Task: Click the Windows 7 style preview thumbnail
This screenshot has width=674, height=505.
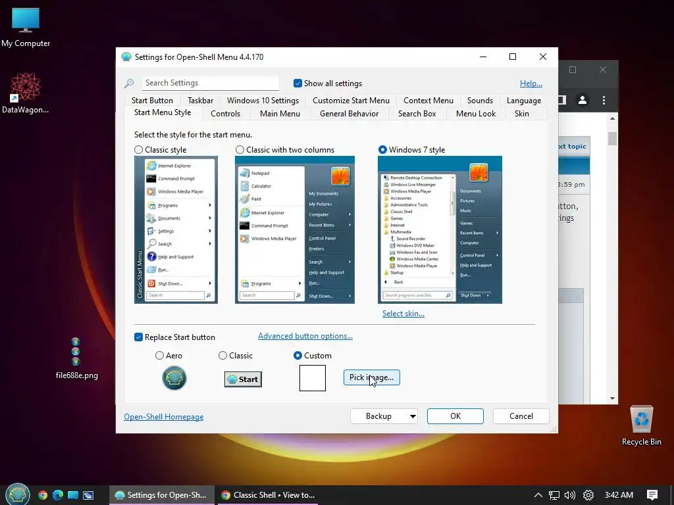Action: [x=440, y=229]
